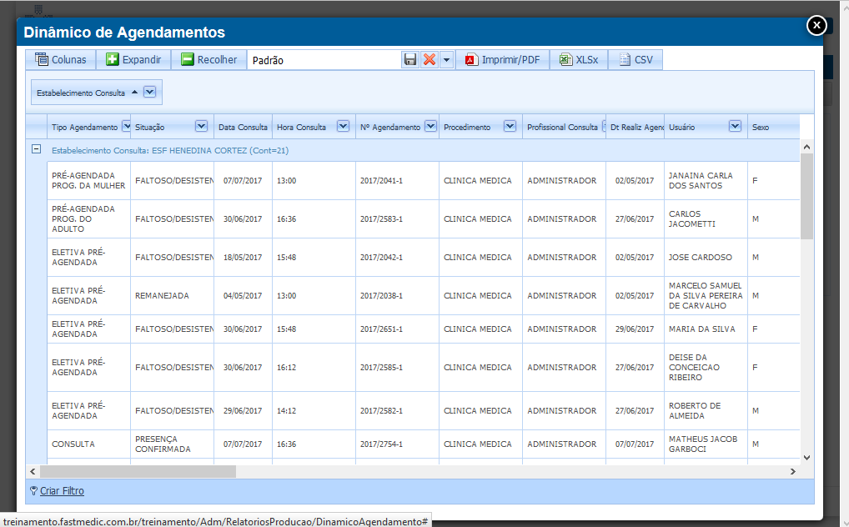Viewport: 849px width, 527px height.
Task: Select the MARCELO SAMUEL DA SILVA PEREIRA cell
Action: coord(706,296)
